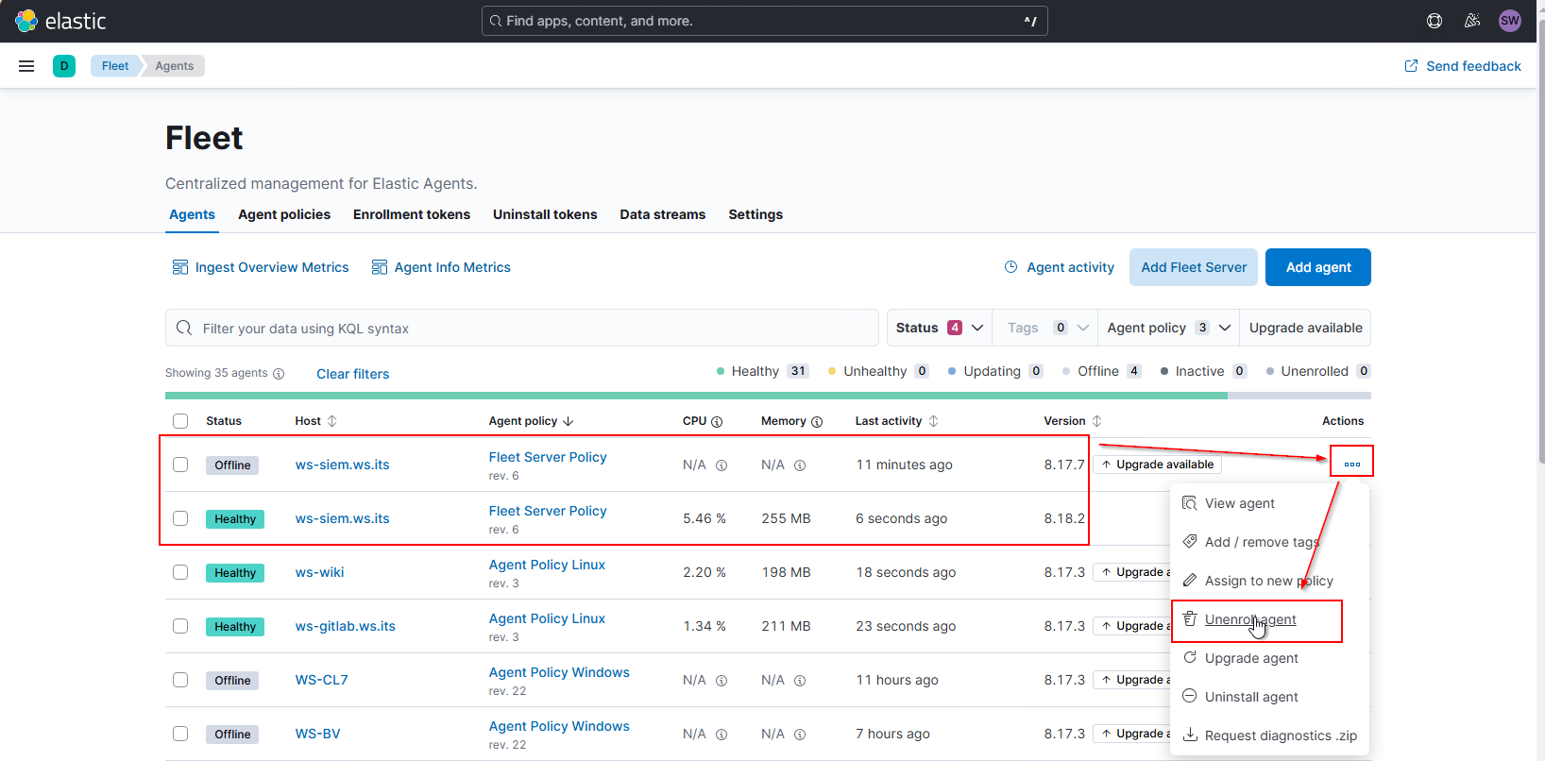Click the KQL filter input field
Screen dimensions: 1545x761
coord(522,328)
